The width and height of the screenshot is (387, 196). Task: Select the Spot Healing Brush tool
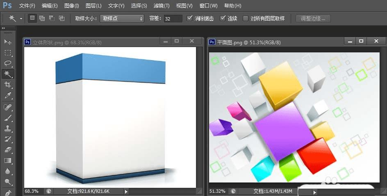click(8, 107)
